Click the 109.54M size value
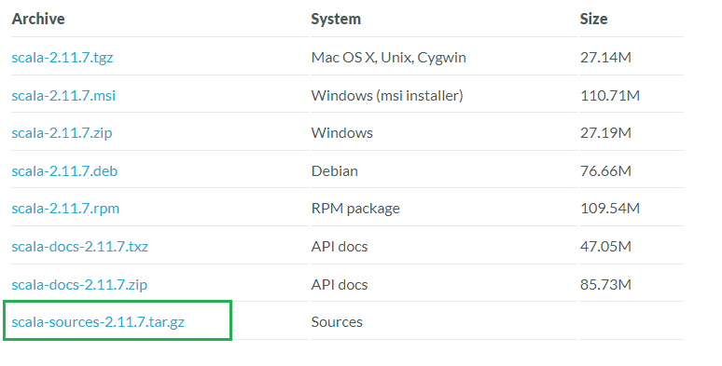Screen dimensions: 722x366 [610, 209]
